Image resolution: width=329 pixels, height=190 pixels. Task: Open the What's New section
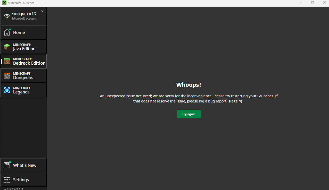(23, 165)
